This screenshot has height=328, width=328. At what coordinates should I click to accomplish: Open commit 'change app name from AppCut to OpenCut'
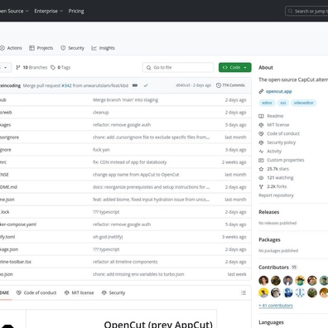pyautogui.click(x=136, y=175)
